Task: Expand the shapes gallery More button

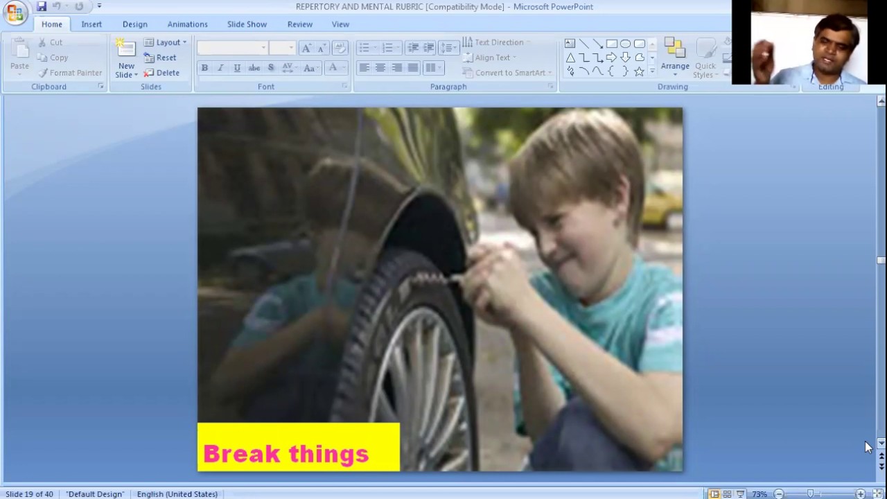Action: pos(652,71)
